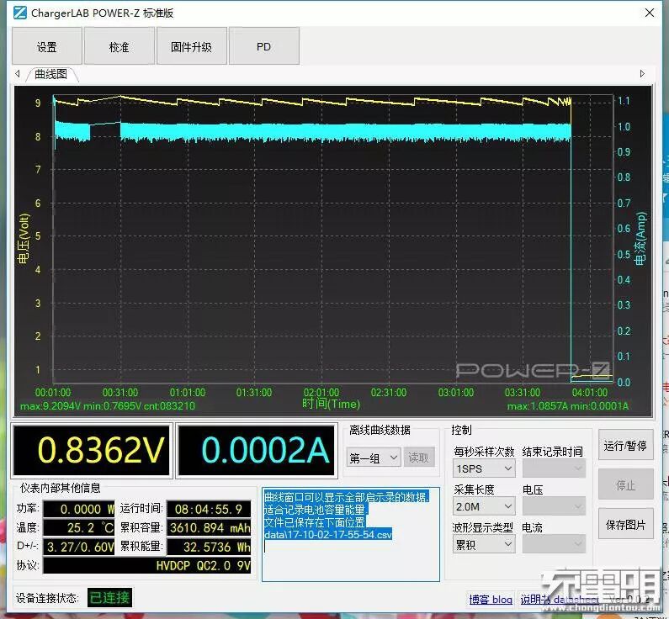
Task: Click the 停止 stop button
Action: [625, 484]
